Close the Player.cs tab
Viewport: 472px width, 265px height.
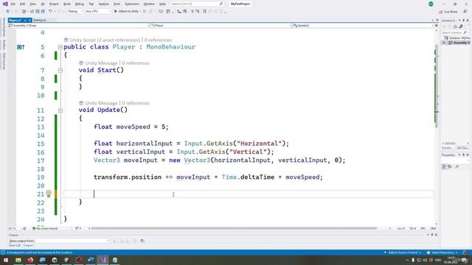click(x=29, y=20)
